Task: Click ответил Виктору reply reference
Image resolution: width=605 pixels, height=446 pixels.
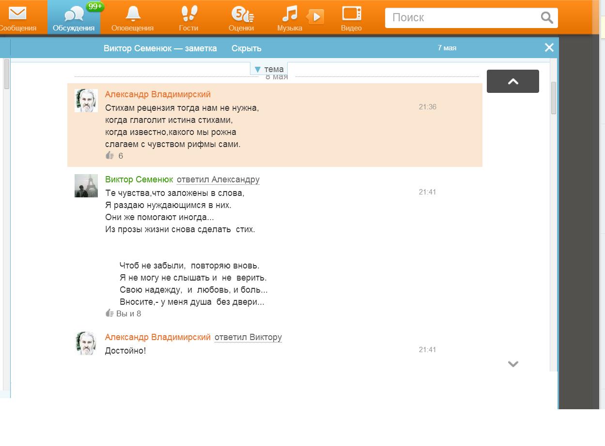Action: [x=248, y=337]
